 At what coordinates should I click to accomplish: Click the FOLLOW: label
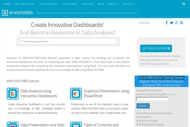coord(144,23)
